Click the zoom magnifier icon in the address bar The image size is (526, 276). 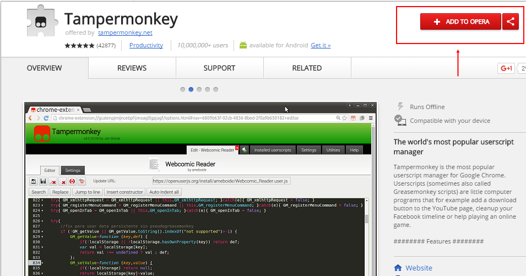(338, 118)
